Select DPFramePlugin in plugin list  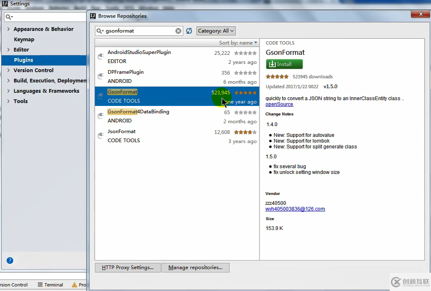(x=177, y=77)
